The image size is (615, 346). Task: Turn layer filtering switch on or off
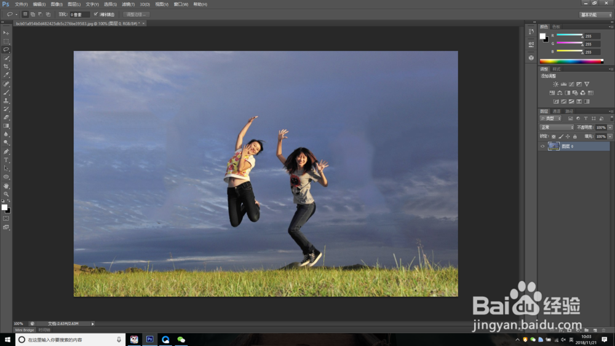(x=611, y=118)
